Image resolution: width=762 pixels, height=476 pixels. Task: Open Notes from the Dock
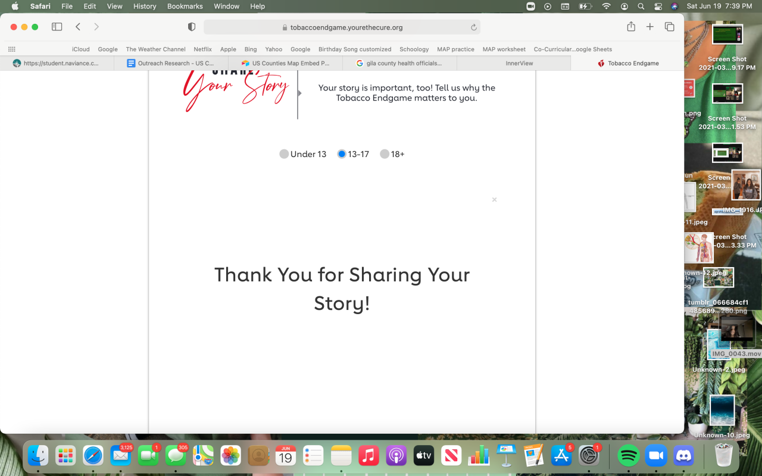pos(341,456)
